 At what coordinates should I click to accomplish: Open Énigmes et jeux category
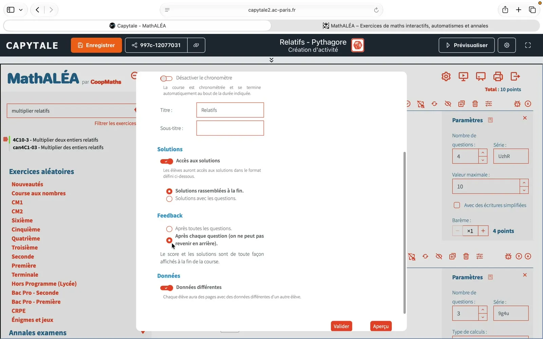coord(32,320)
